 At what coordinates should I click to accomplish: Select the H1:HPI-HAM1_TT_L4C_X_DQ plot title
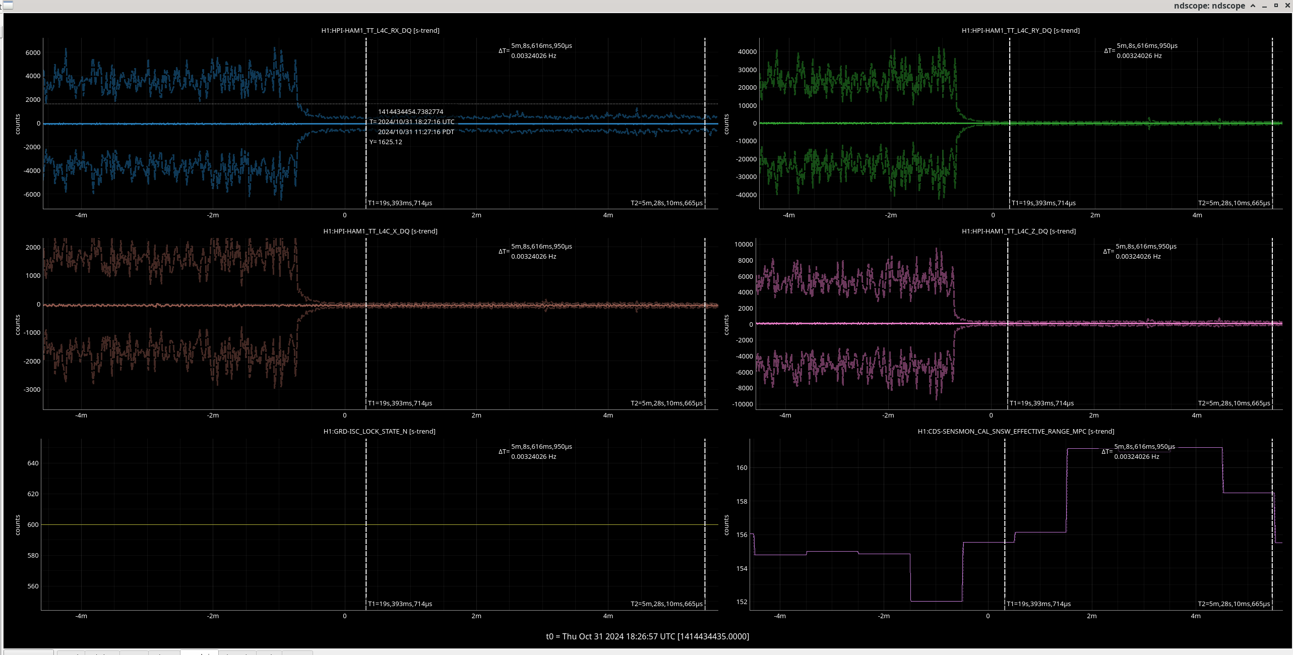[x=380, y=231]
